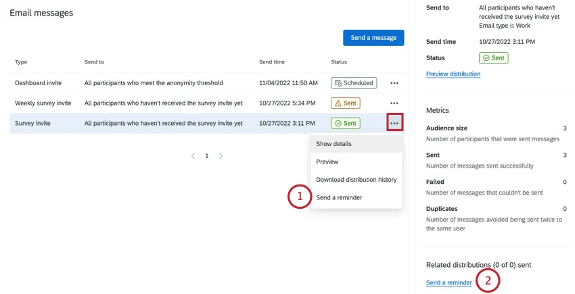Click three-dot menu on Survey invite row
575x294 pixels.
pos(394,123)
